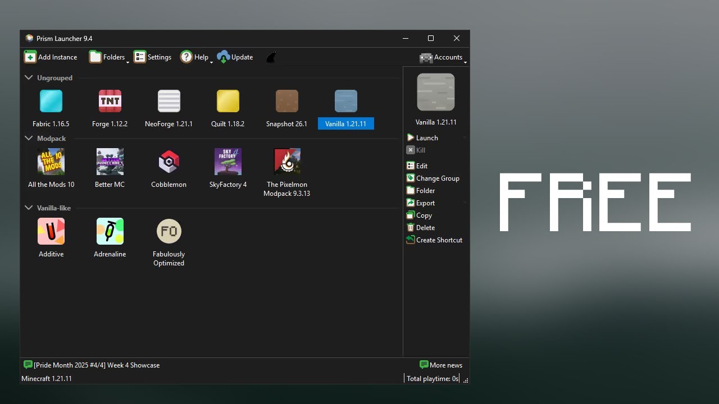Viewport: 719px width, 404px height.
Task: Click the cat icon in toolbar
Action: 271,57
